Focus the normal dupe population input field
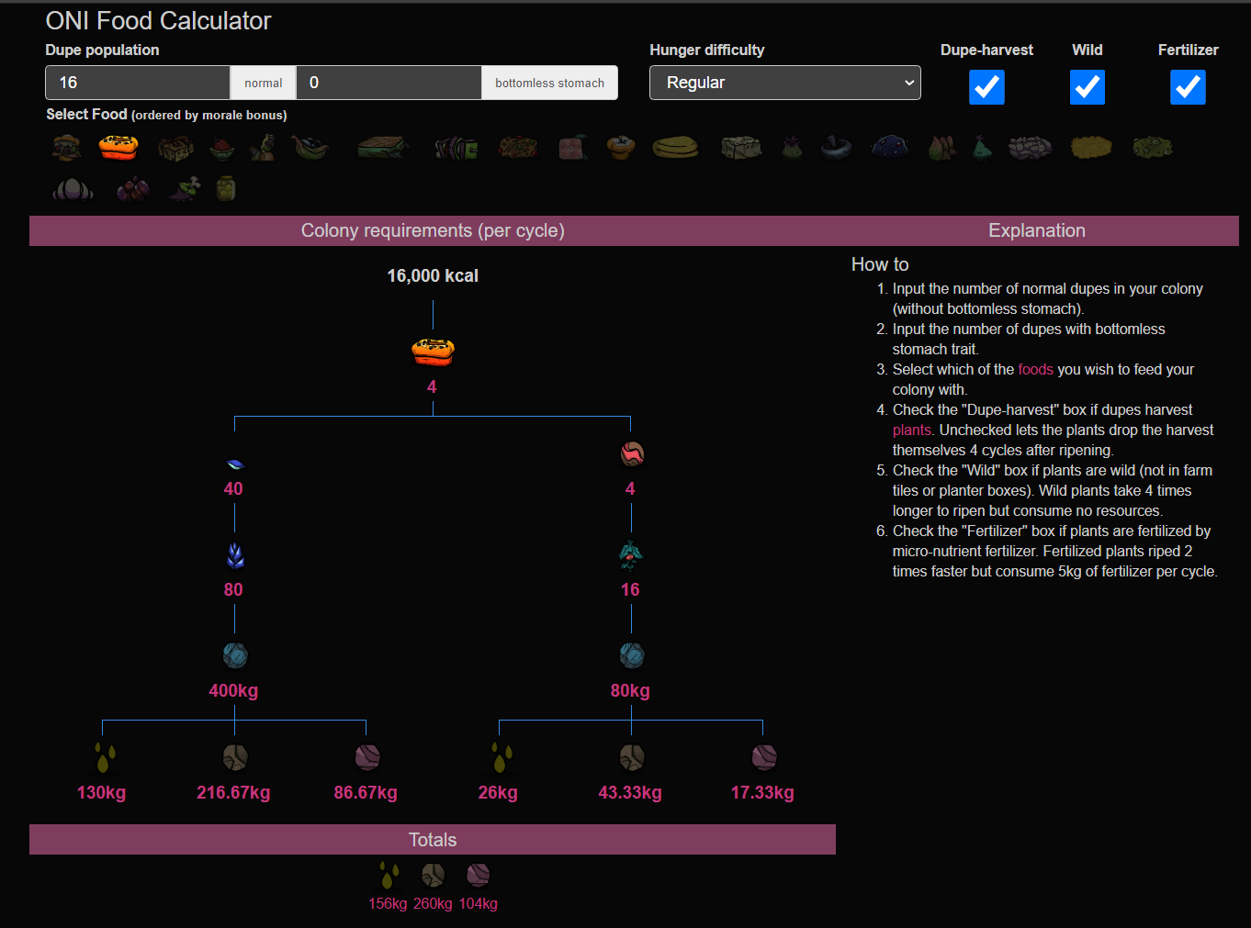1251x928 pixels. click(x=138, y=83)
